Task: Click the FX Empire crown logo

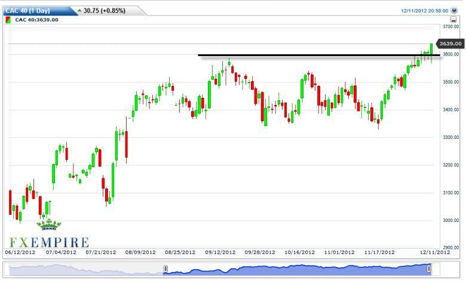Action: click(x=48, y=225)
